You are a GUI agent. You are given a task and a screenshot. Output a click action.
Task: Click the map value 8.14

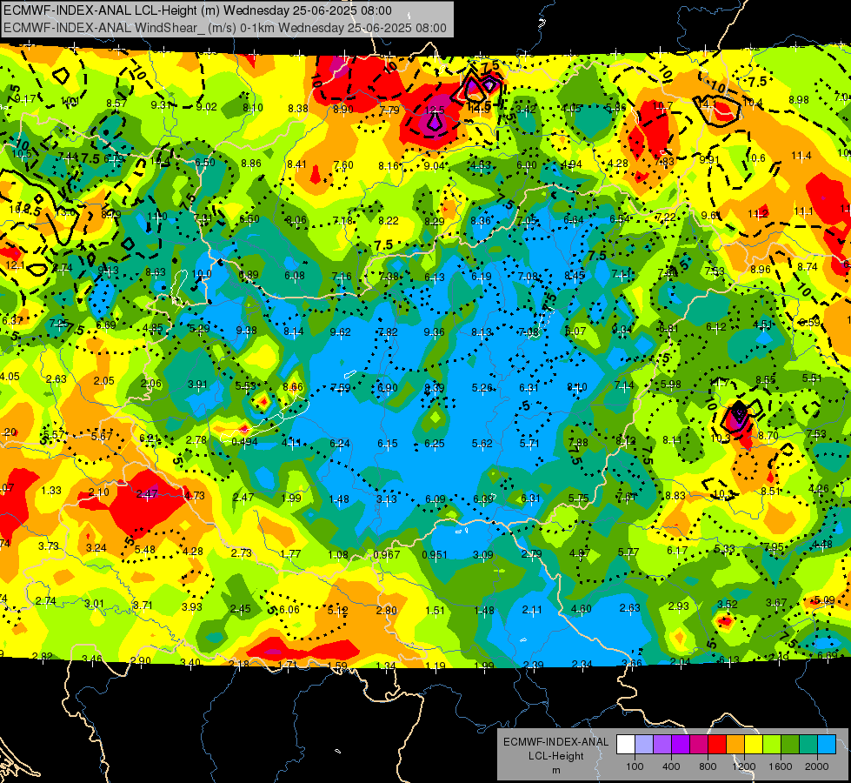pyautogui.click(x=294, y=331)
